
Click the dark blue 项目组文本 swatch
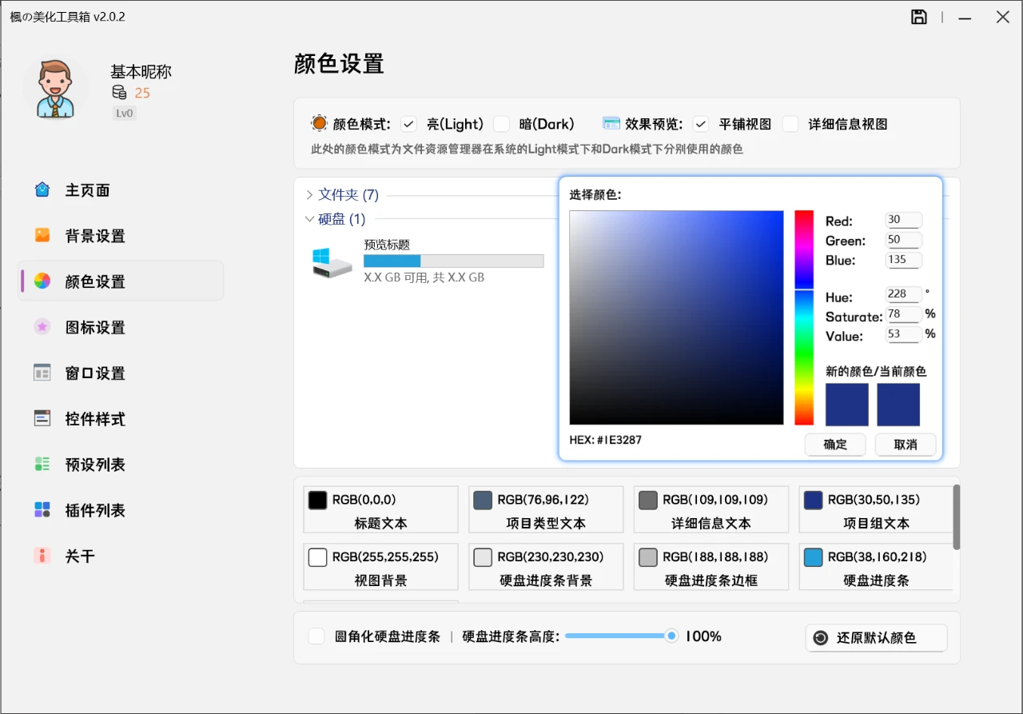click(x=813, y=500)
